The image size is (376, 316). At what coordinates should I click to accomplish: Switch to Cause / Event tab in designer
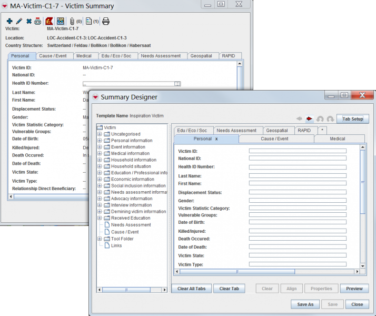[276, 139]
